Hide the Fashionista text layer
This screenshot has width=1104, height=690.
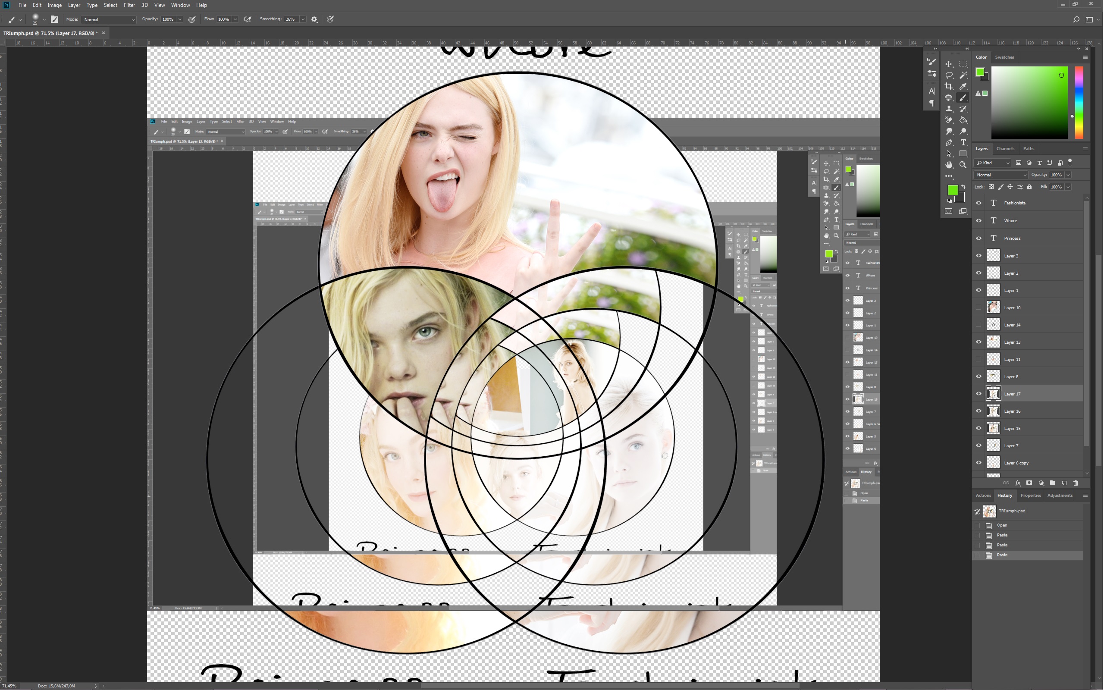click(x=979, y=203)
